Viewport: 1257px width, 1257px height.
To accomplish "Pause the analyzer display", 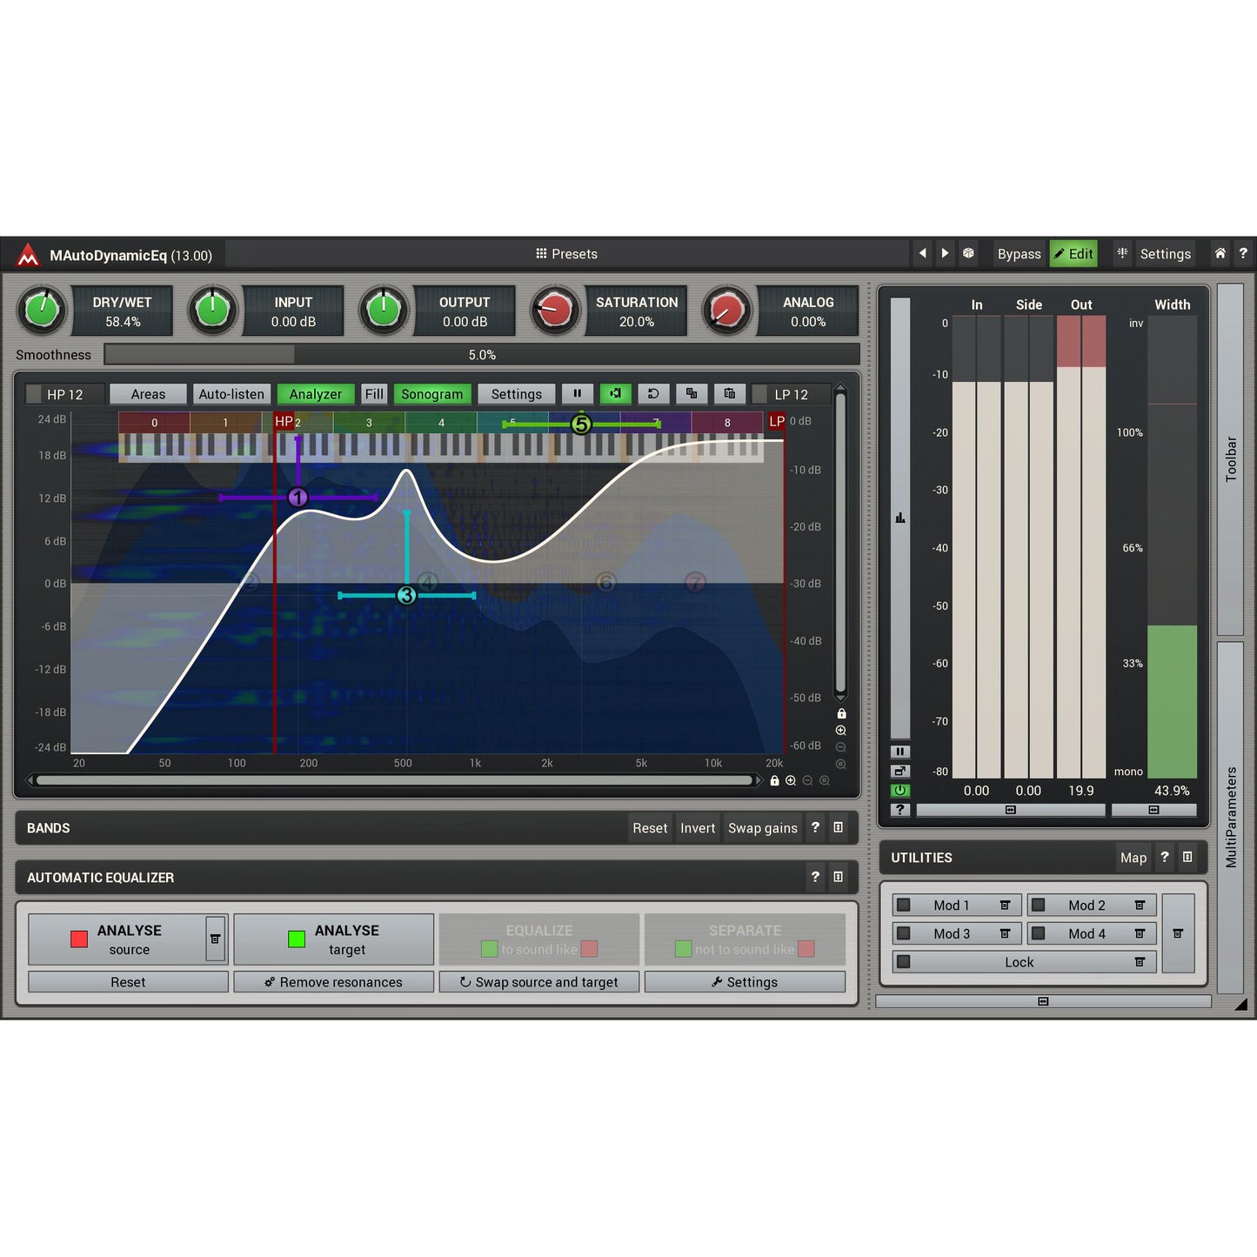I will pos(577,393).
